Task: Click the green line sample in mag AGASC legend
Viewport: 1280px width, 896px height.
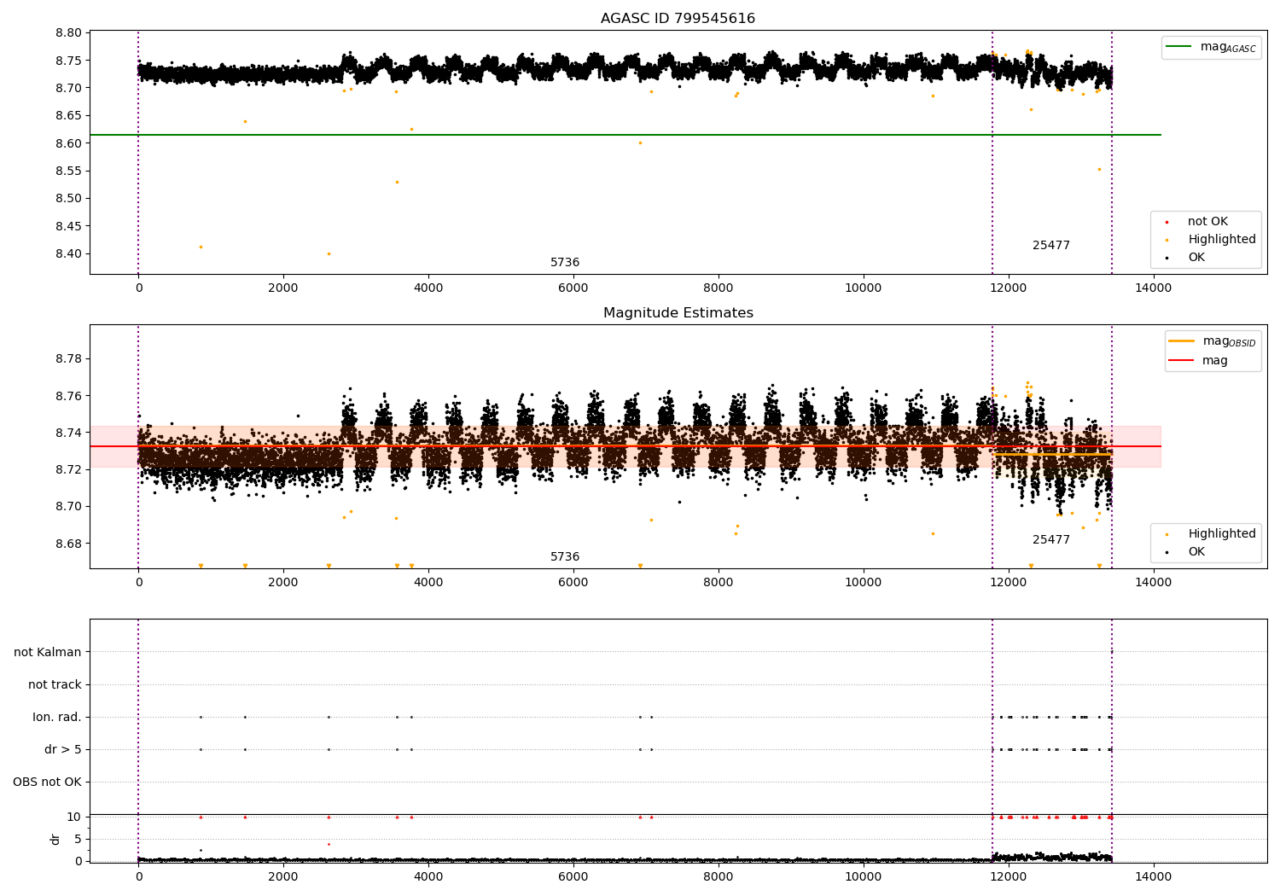Action: 1180,47
